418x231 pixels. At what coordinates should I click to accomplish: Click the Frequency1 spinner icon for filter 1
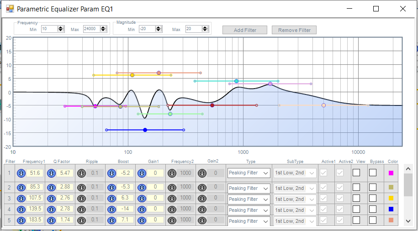tap(21, 173)
